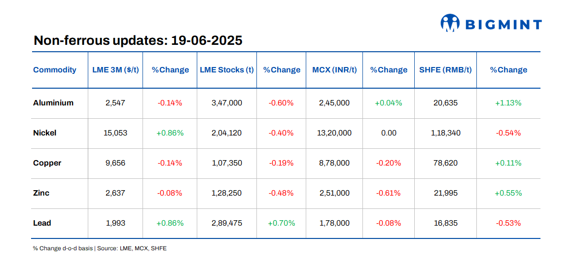Viewport: 575px width, 269px height.
Task: Select Aluminium SHFE change +1.13%
Action: pyautogui.click(x=508, y=103)
